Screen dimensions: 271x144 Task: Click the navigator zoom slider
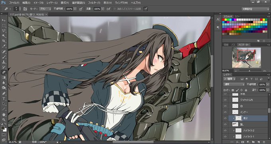249,71
